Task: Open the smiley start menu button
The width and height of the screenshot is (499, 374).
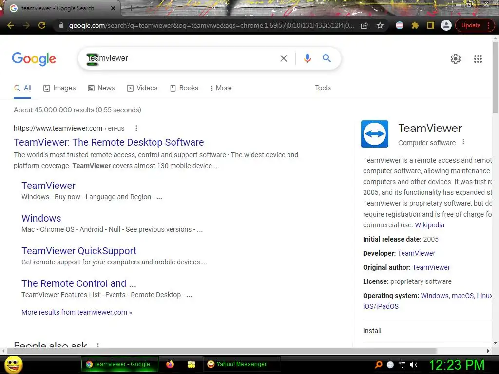Action: coord(14,364)
